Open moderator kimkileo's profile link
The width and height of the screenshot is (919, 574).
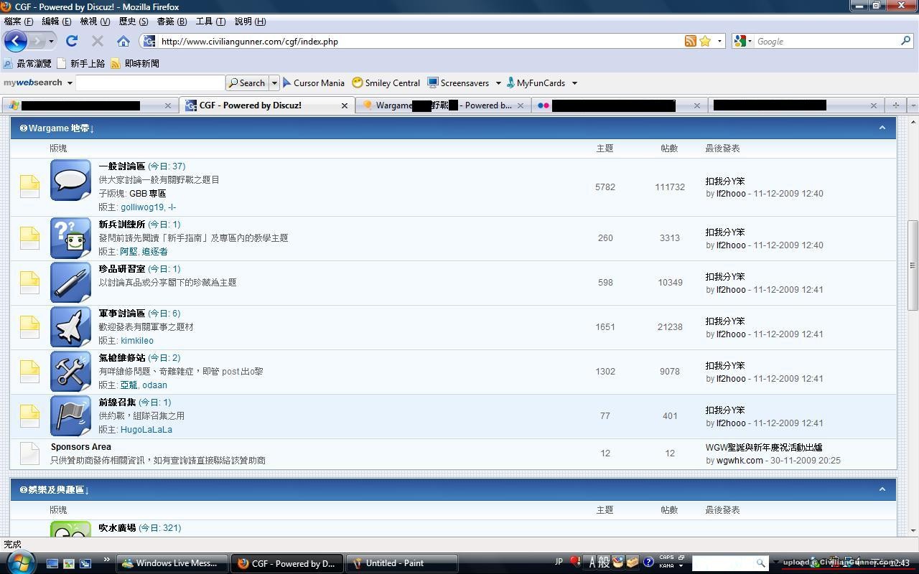[x=136, y=341]
